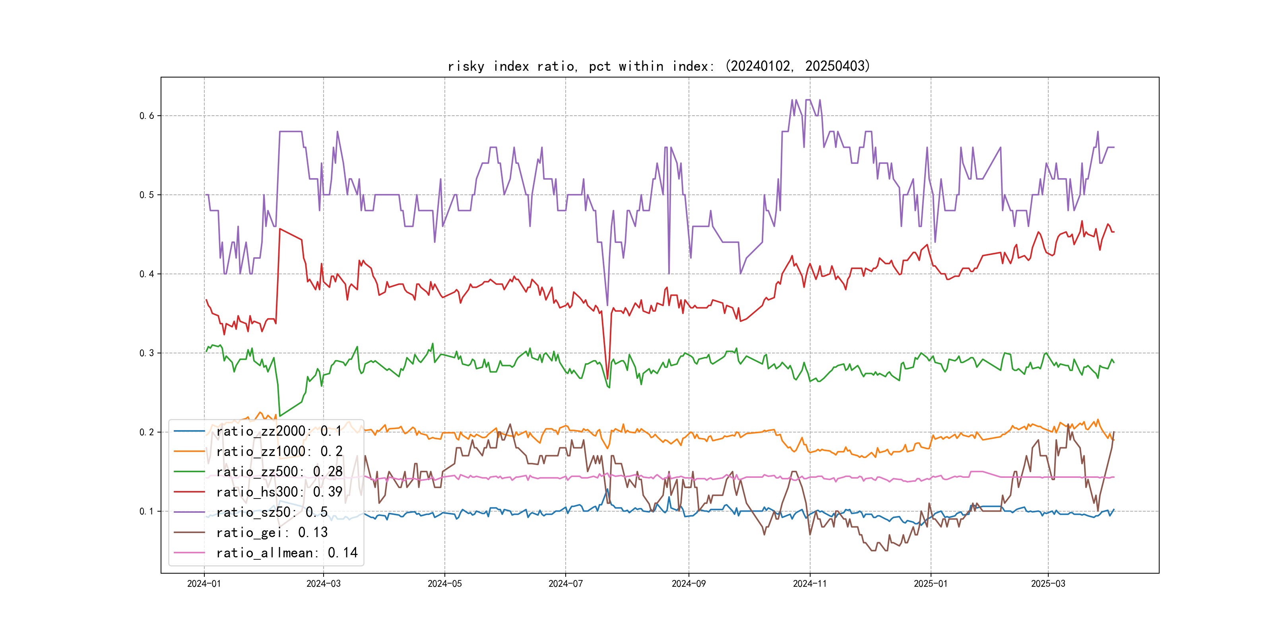
Task: Click the 2024-01 x-axis tick label
Action: coord(204,584)
